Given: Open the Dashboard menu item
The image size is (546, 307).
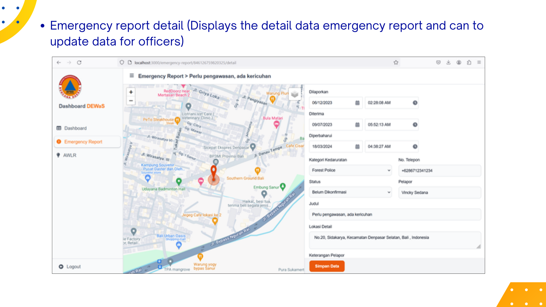Looking at the screenshot, I should pyautogui.click(x=75, y=128).
